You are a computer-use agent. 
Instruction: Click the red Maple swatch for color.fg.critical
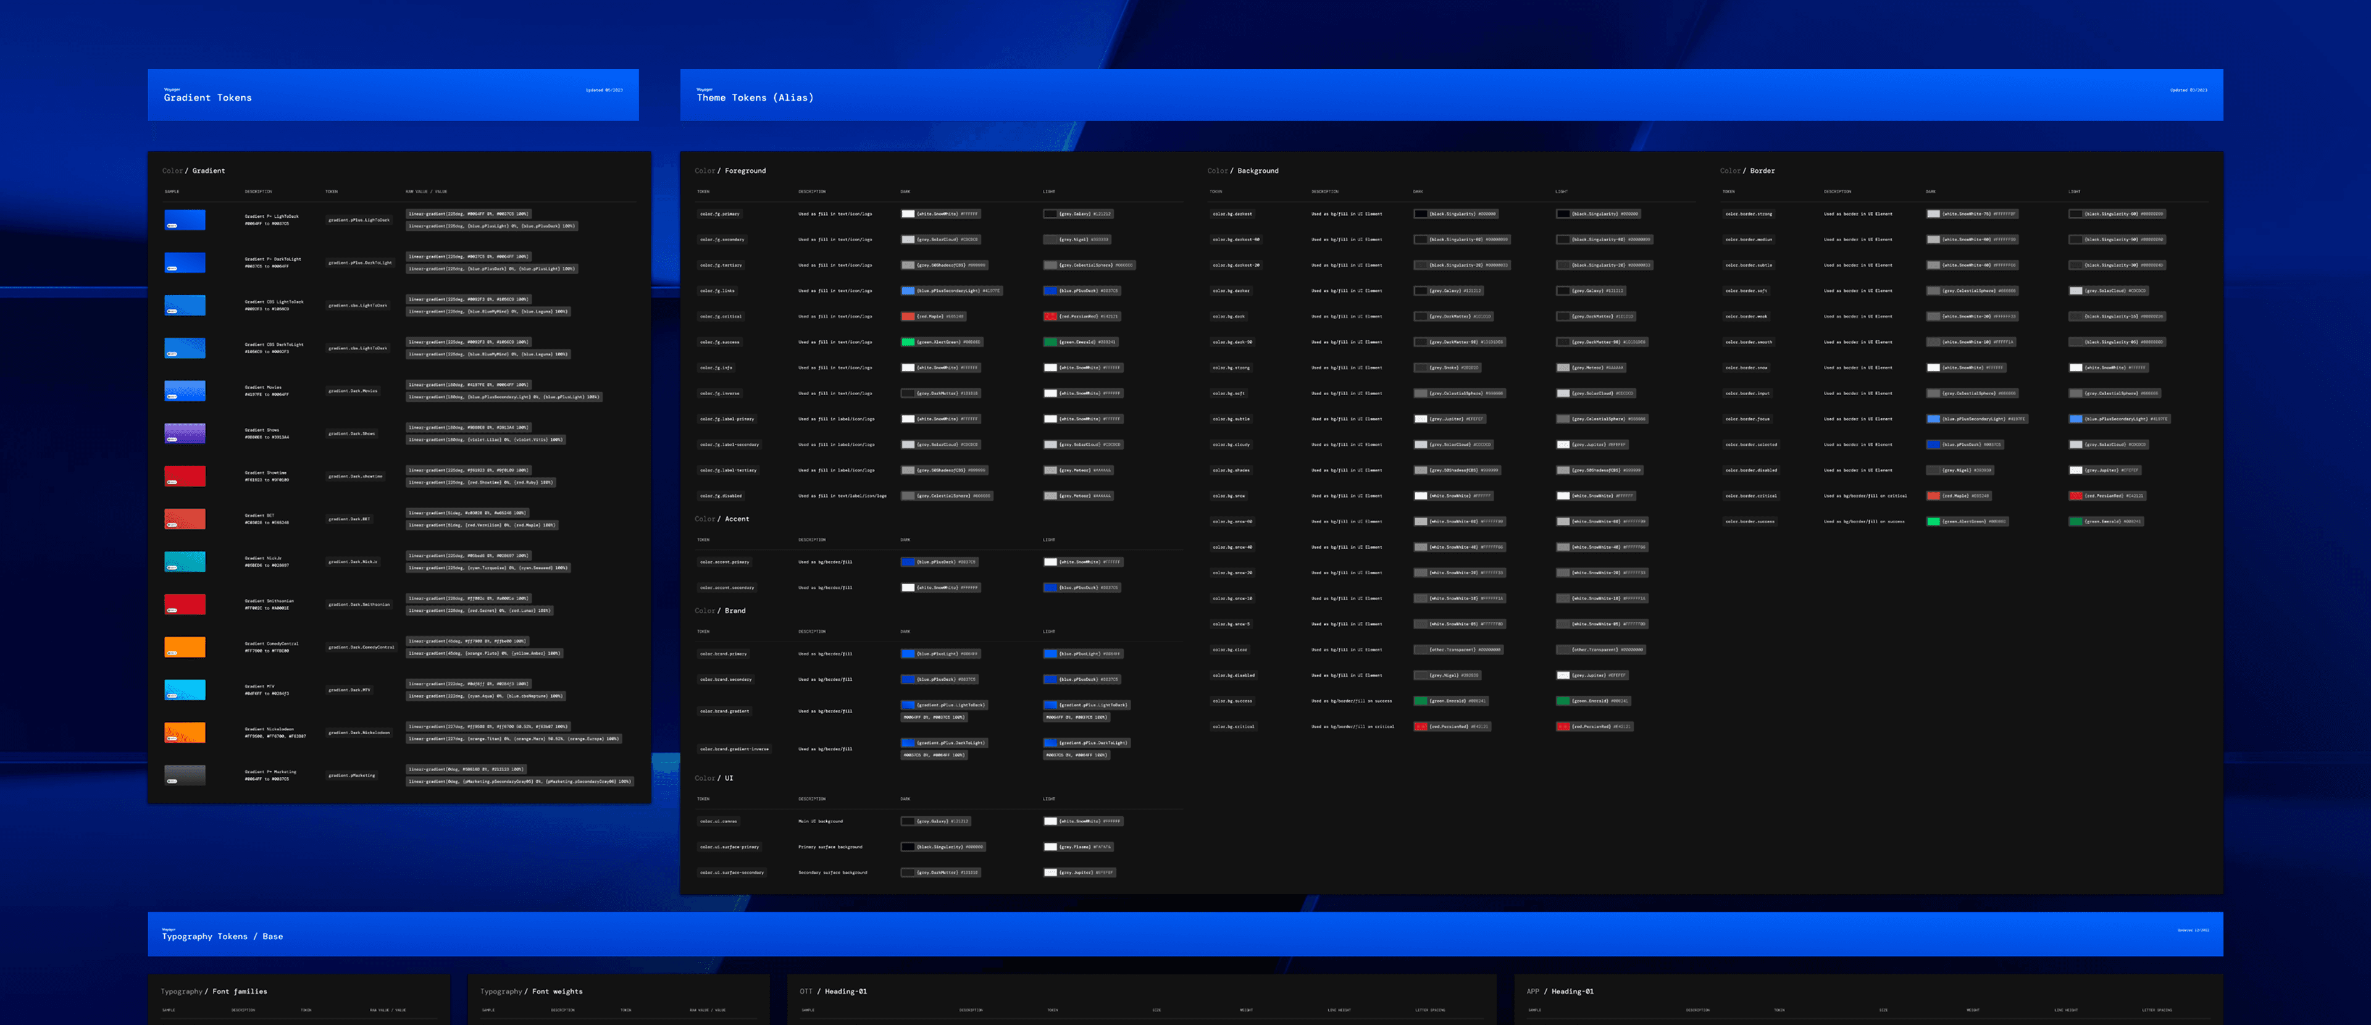[x=908, y=317]
